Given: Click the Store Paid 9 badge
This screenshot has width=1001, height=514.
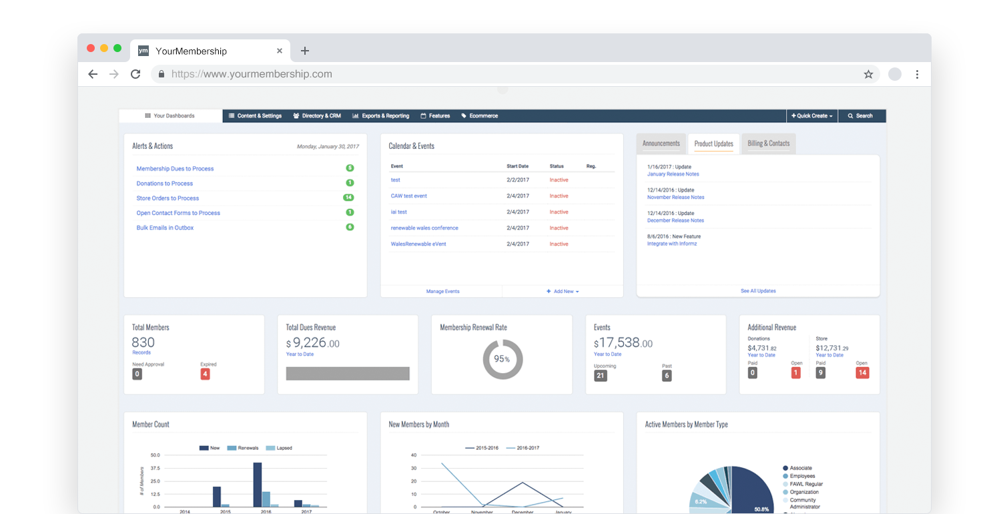Looking at the screenshot, I should [x=821, y=373].
